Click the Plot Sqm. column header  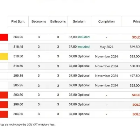18,21
